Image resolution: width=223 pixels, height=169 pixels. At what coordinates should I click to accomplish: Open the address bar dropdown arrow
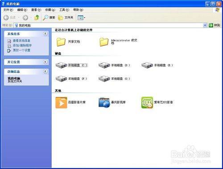(x=205, y=25)
